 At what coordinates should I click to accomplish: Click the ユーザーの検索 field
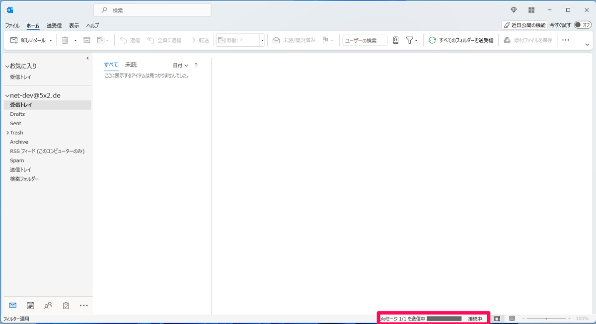pos(365,40)
